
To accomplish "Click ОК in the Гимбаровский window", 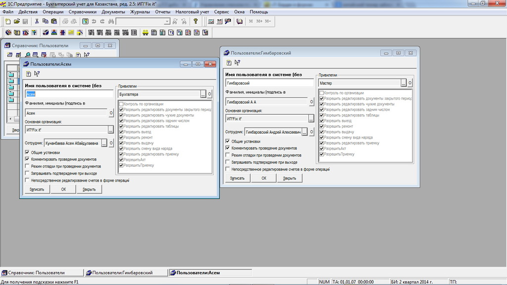I will click(264, 178).
